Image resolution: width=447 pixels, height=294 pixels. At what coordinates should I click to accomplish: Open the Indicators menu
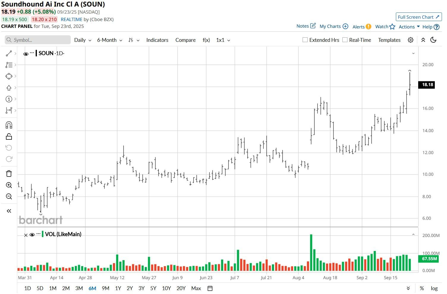[x=157, y=40]
